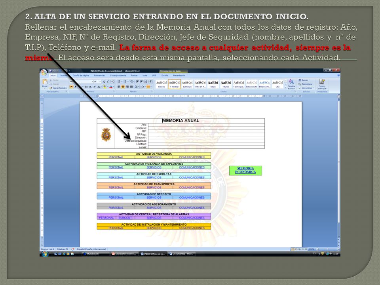The width and height of the screenshot is (380, 285).
Task: Open PERSONAL under Actividad de Vigilancia
Action: point(116,157)
